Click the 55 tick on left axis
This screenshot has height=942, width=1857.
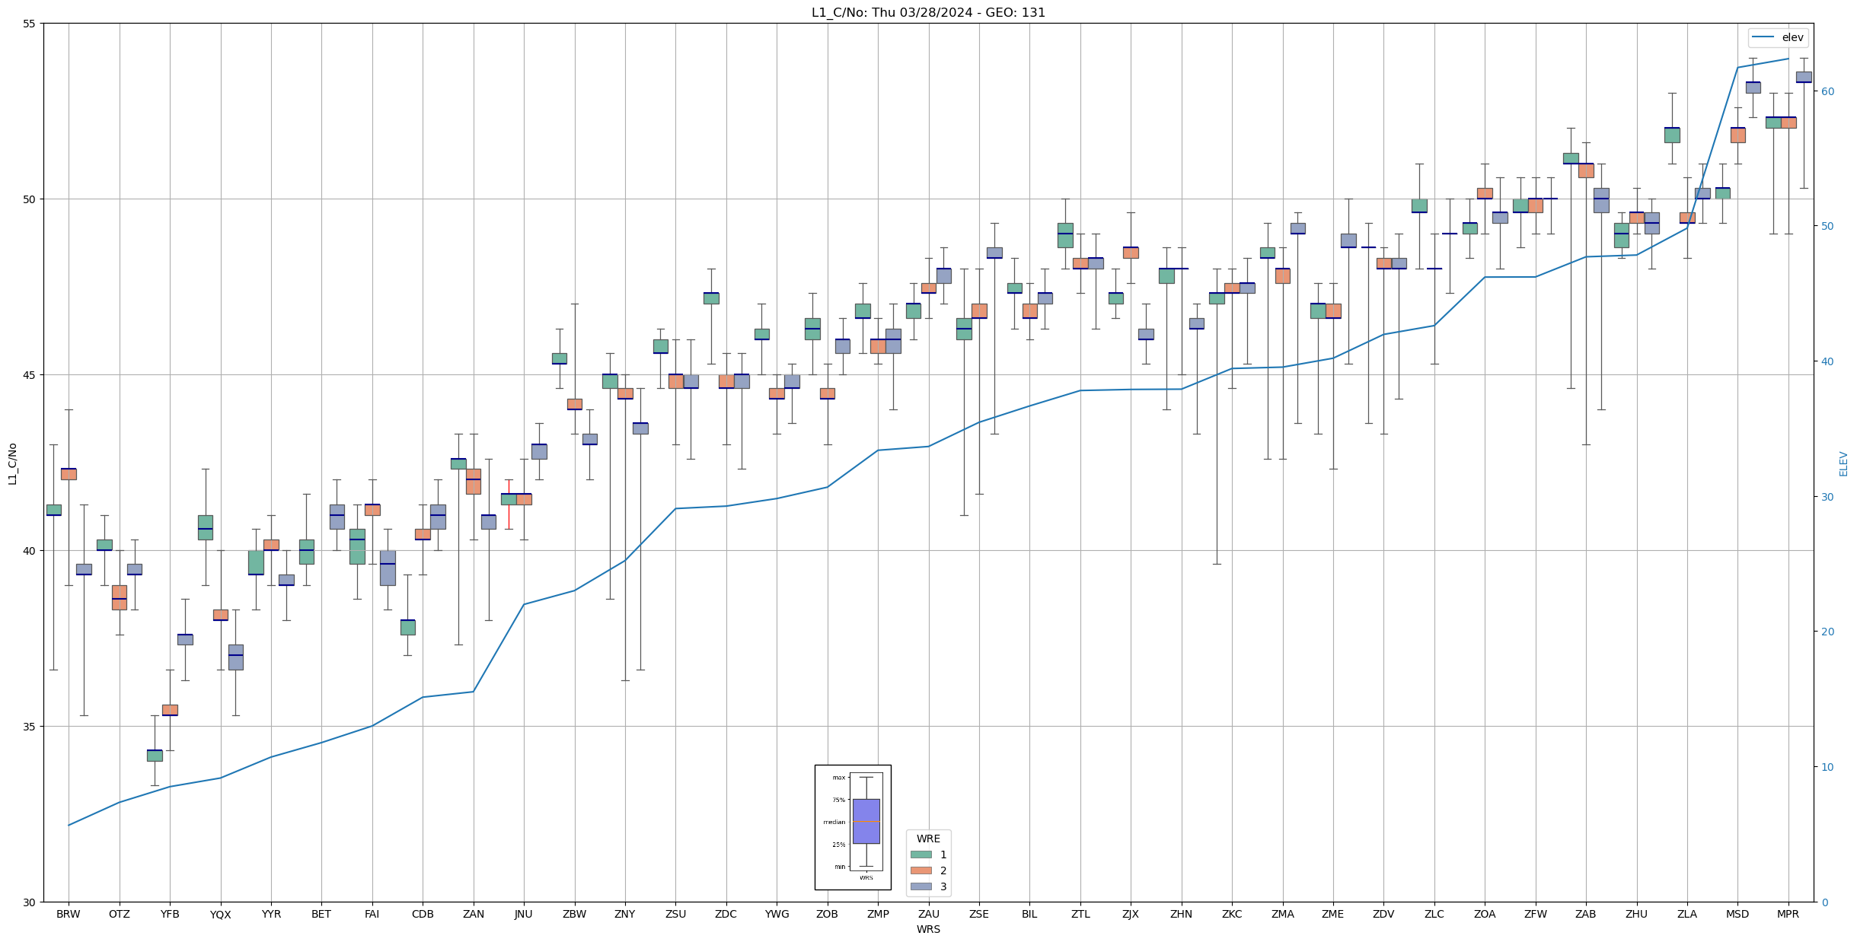pos(30,24)
